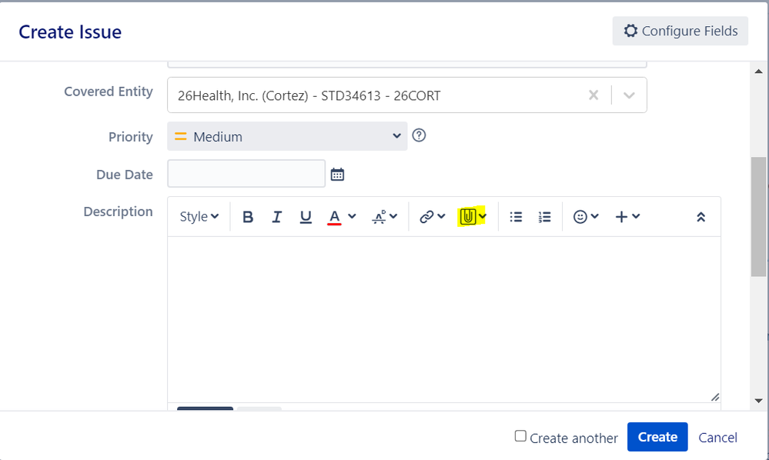769x460 pixels.
Task: Insert a numbered list
Action: pyautogui.click(x=544, y=216)
